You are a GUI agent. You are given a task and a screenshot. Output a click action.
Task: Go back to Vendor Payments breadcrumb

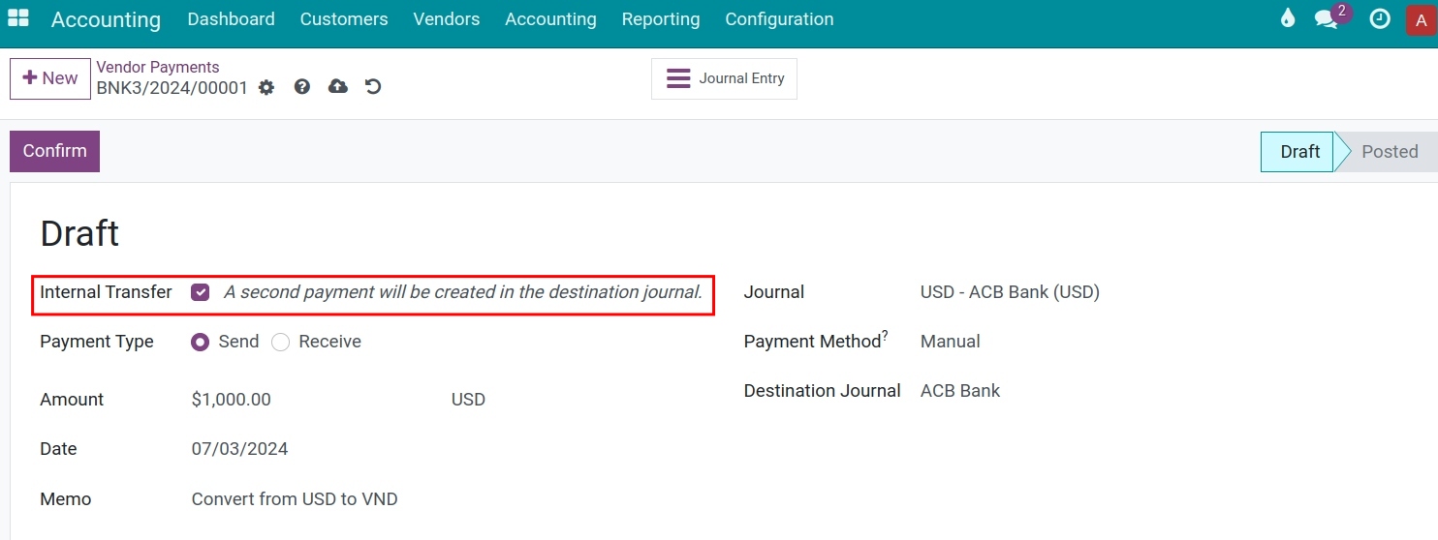point(158,67)
